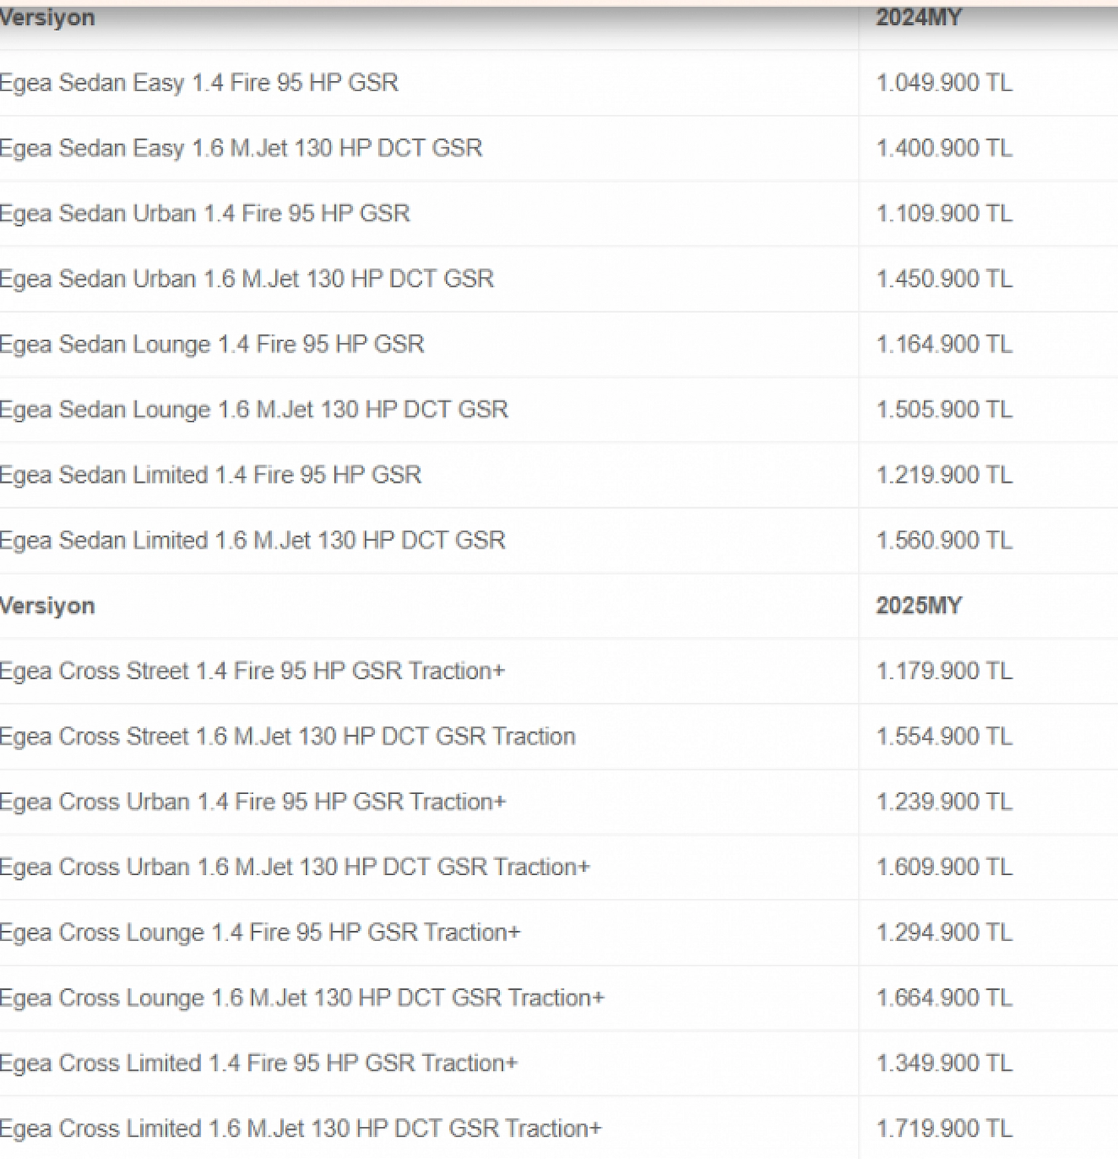Select Egea Sedan Limited 1.4 Fire version
1118x1159 pixels.
click(x=210, y=475)
